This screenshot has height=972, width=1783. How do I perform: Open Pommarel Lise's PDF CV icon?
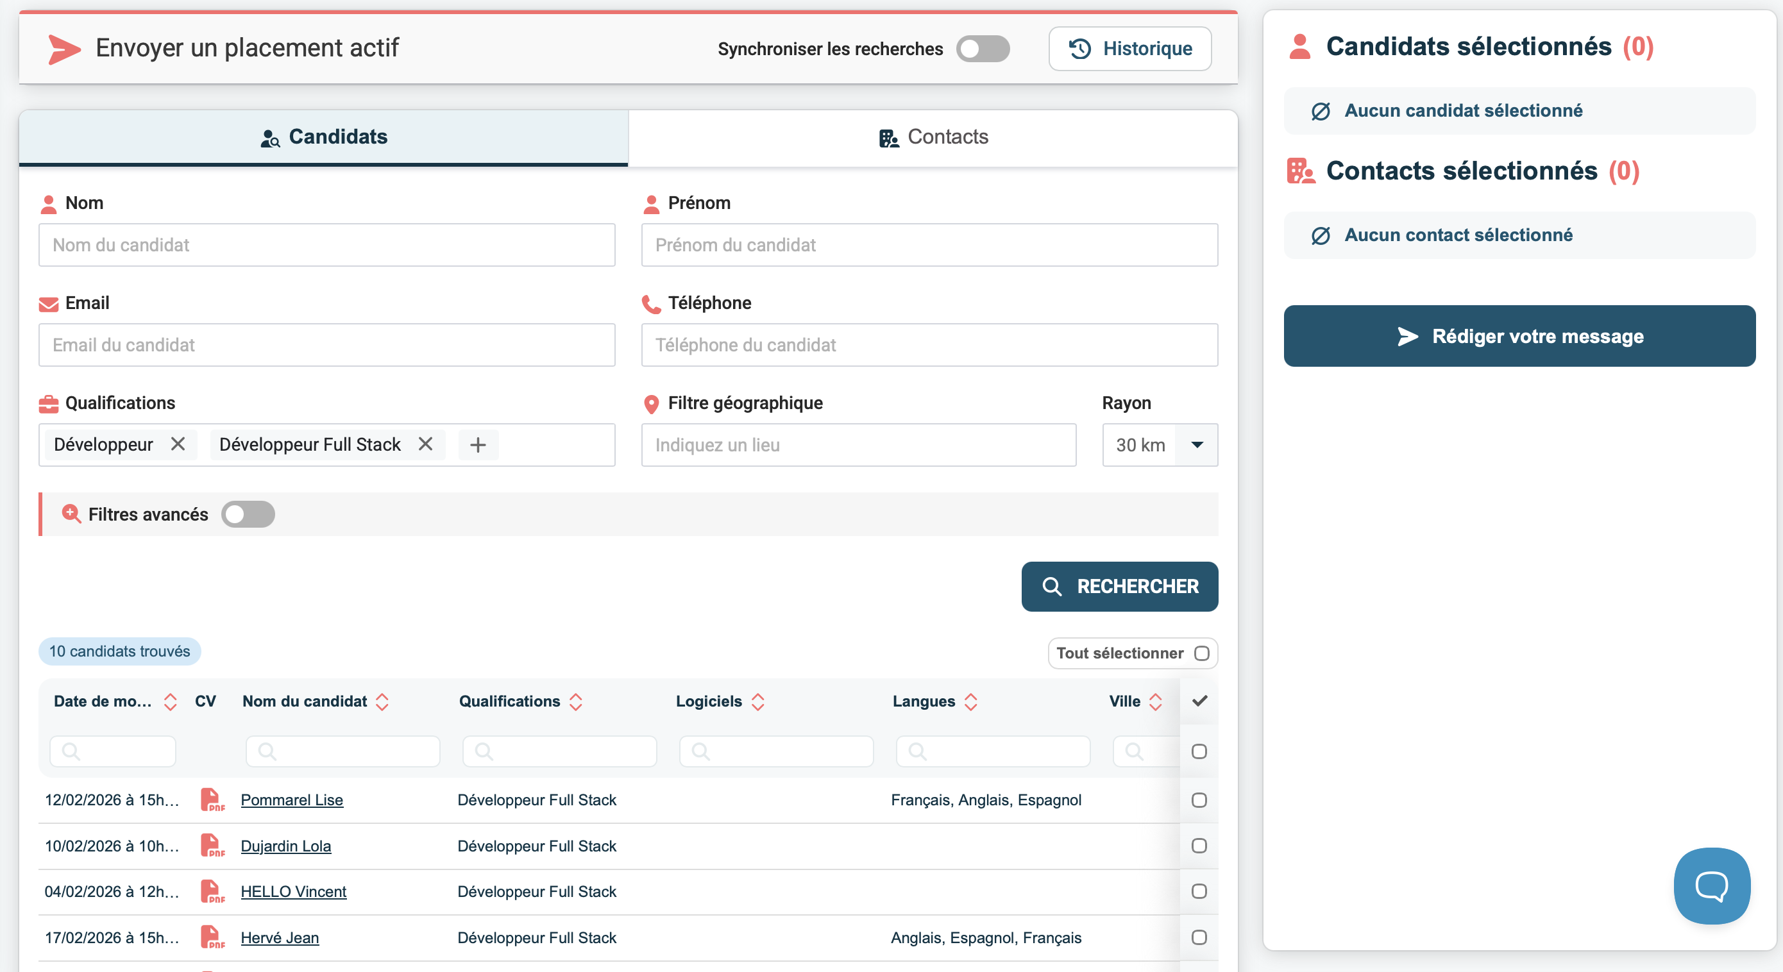coord(212,799)
